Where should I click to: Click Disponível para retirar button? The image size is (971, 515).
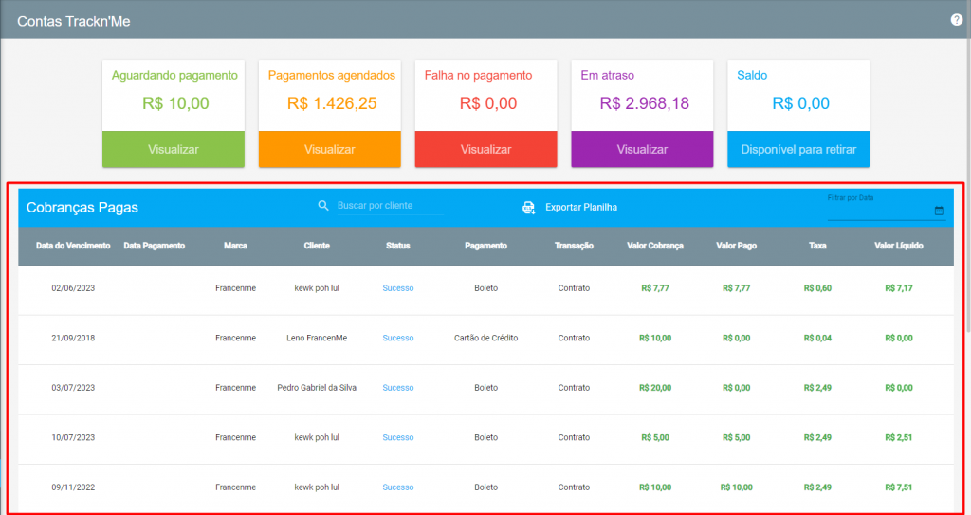tap(798, 149)
